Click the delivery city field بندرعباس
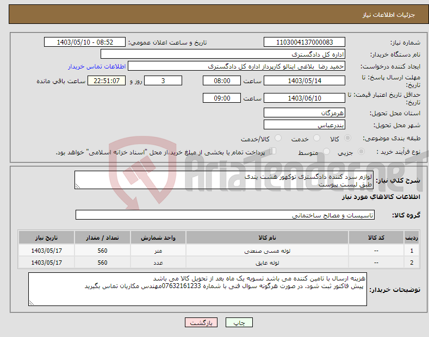This screenshot has height=337, width=429. (x=304, y=124)
